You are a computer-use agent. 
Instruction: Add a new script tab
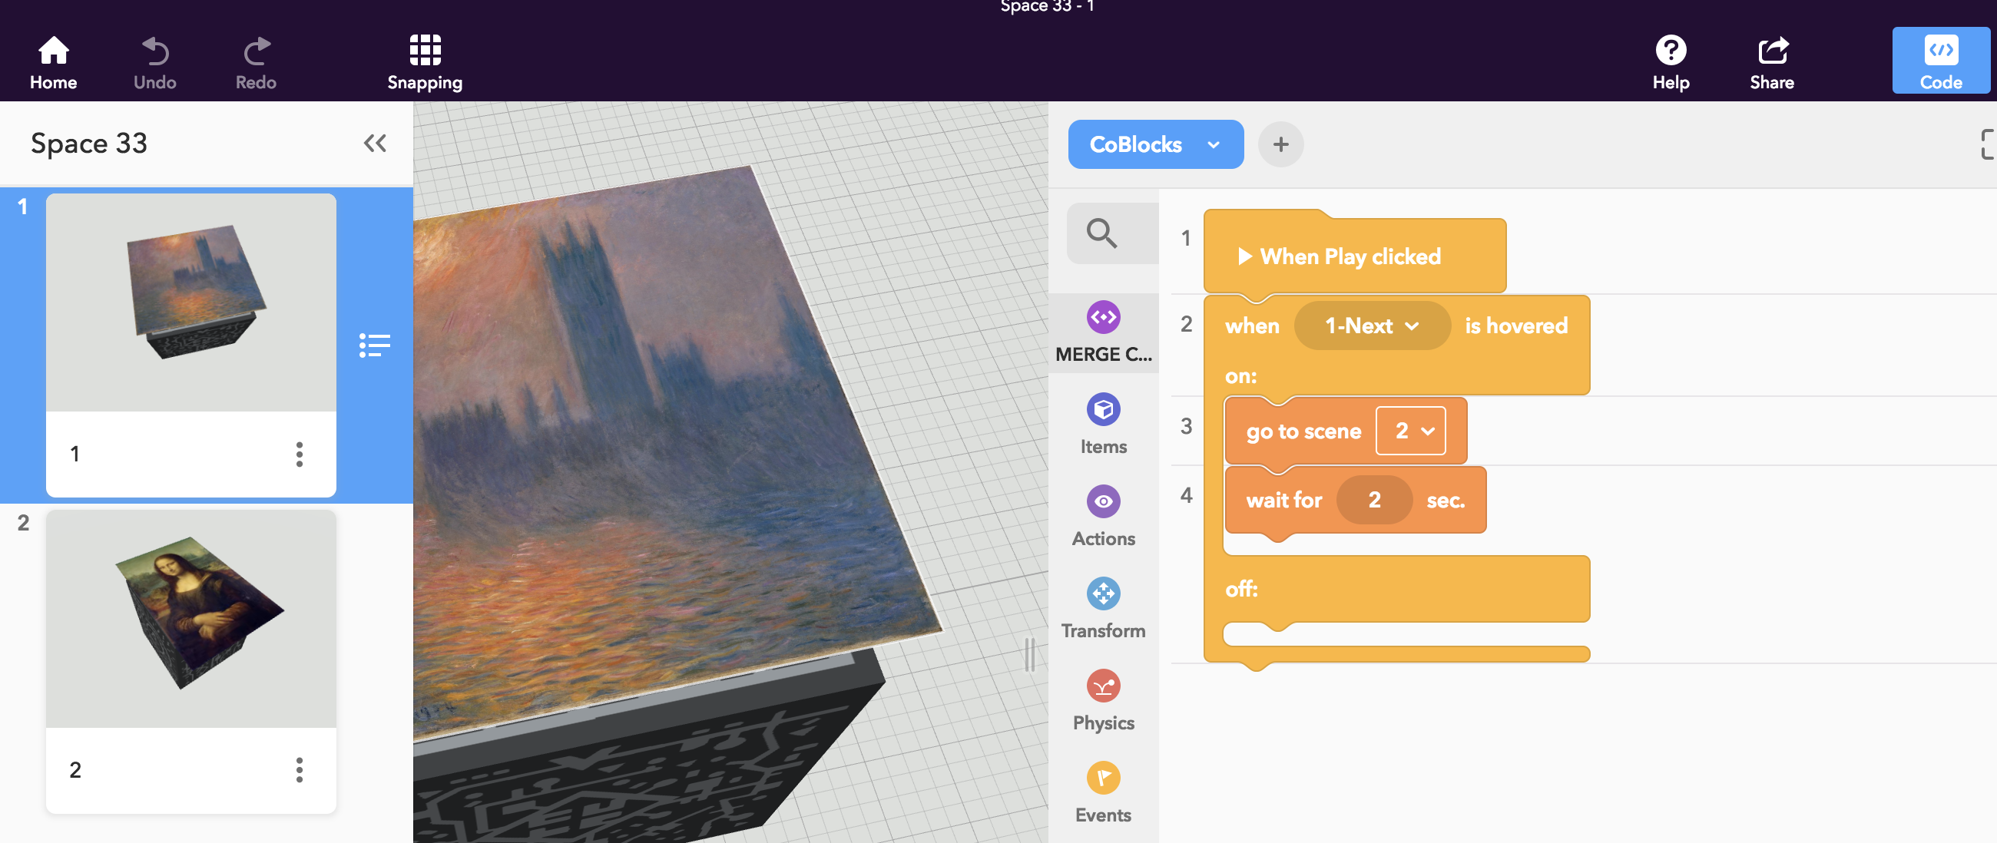point(1280,144)
